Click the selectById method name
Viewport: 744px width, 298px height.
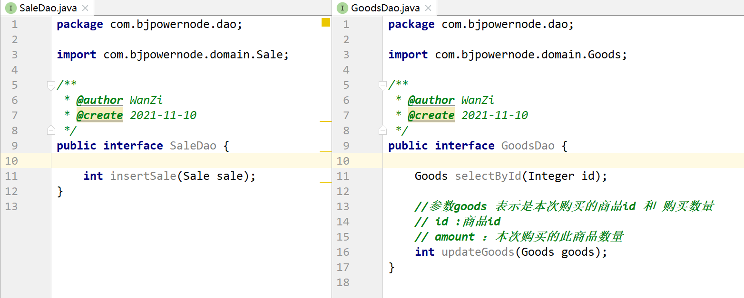coord(488,176)
